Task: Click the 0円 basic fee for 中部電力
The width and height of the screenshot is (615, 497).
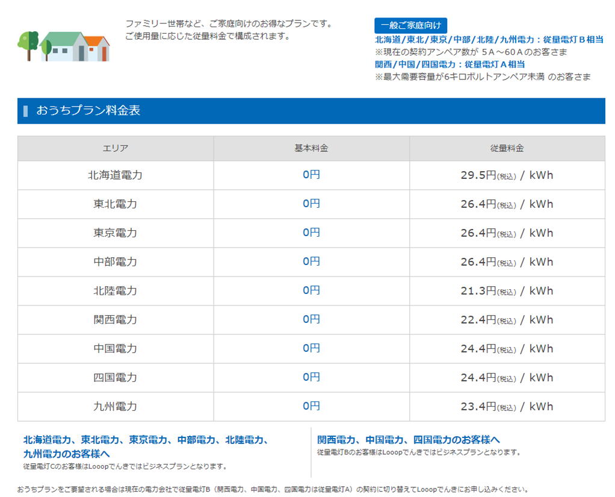Action: click(312, 261)
